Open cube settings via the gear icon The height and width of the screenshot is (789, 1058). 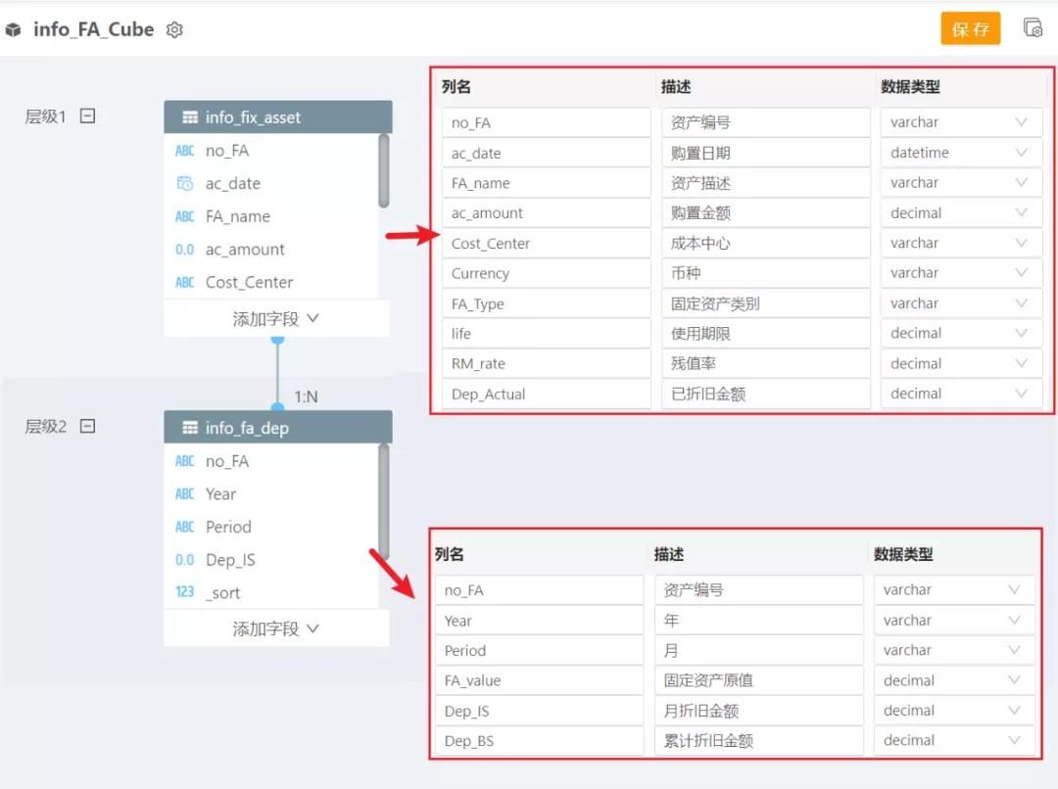point(174,29)
